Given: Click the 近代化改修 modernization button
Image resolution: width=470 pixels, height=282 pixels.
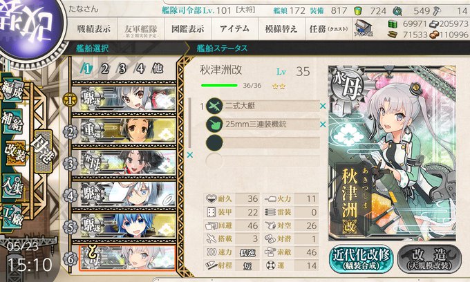Looking at the screenshot, I should pos(361,259).
